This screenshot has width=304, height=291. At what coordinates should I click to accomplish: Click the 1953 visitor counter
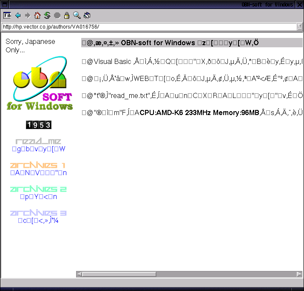pos(39,125)
